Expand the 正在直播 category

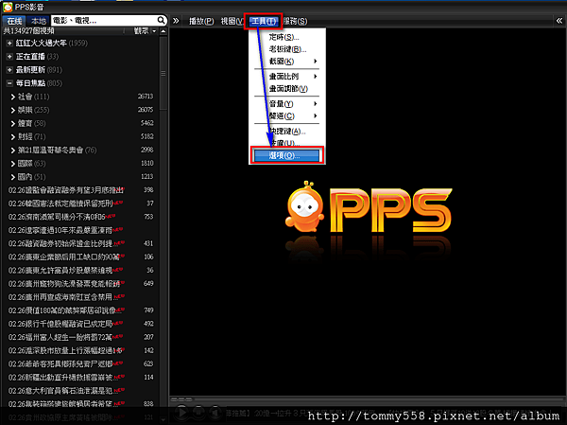click(x=9, y=57)
